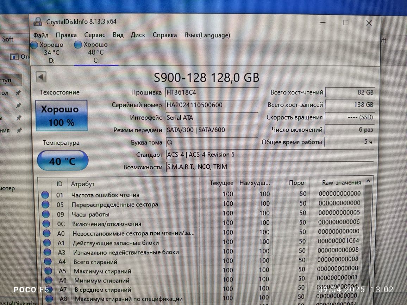Screen dimensions: 407x305
Task: Click the status circle of attribute A5
Action: point(48,271)
